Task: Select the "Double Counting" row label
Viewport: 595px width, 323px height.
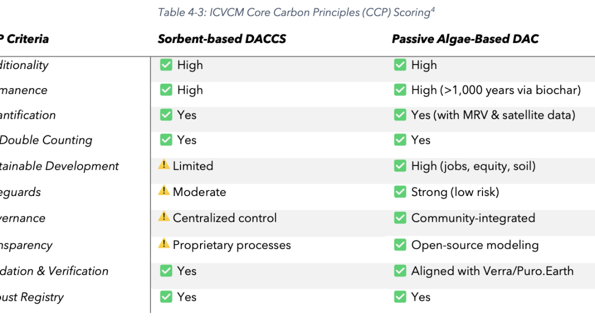Action: point(46,140)
